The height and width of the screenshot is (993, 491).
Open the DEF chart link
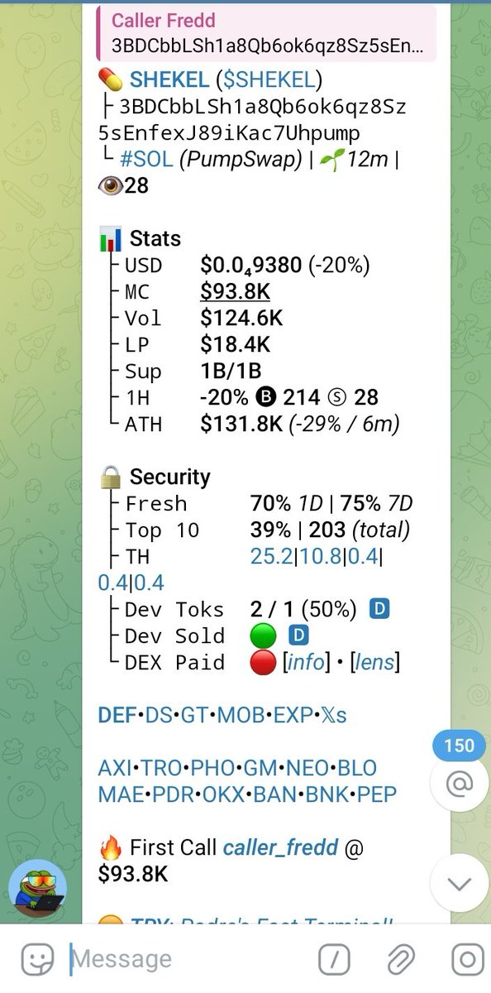tap(117, 715)
